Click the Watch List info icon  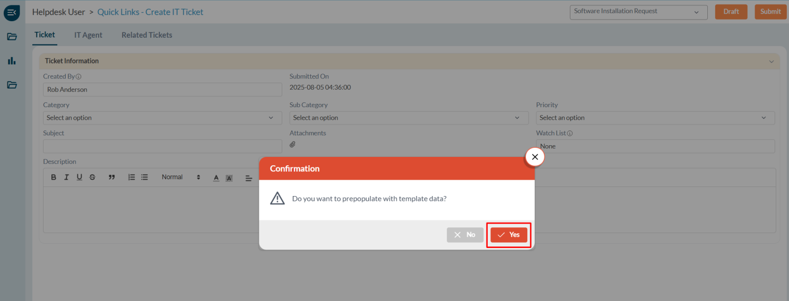tap(570, 134)
